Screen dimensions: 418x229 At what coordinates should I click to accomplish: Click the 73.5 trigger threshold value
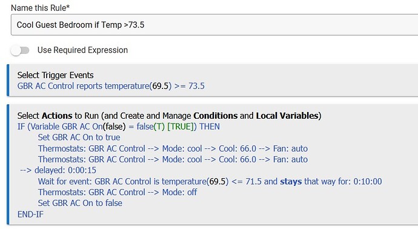(196, 86)
